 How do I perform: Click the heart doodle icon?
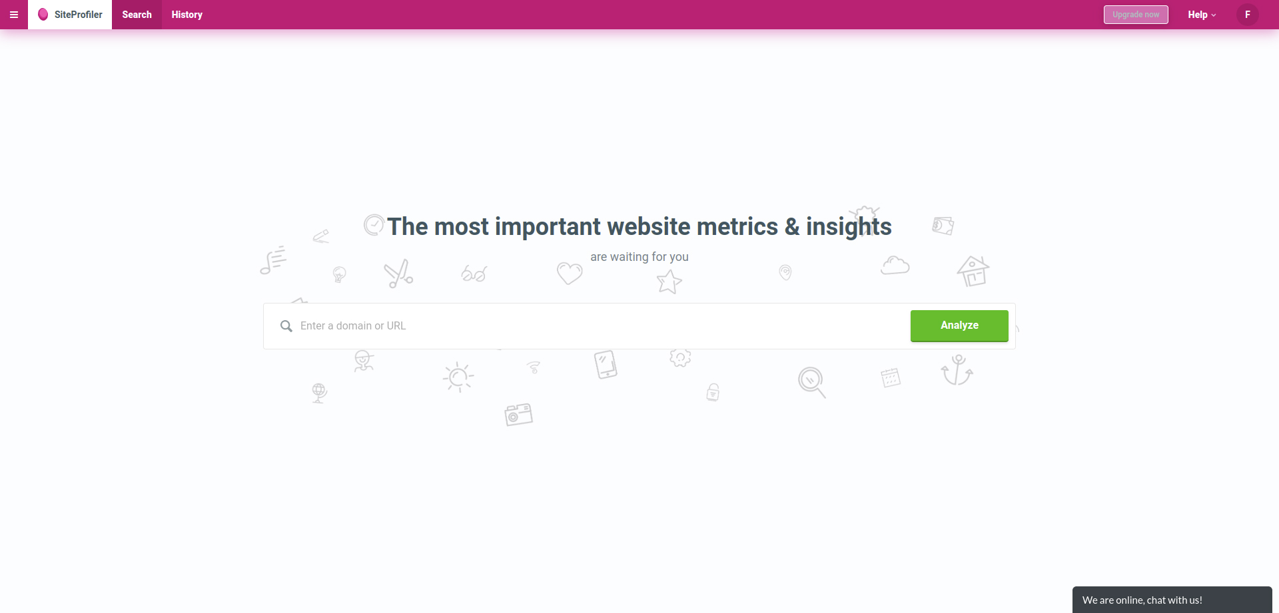[570, 272]
